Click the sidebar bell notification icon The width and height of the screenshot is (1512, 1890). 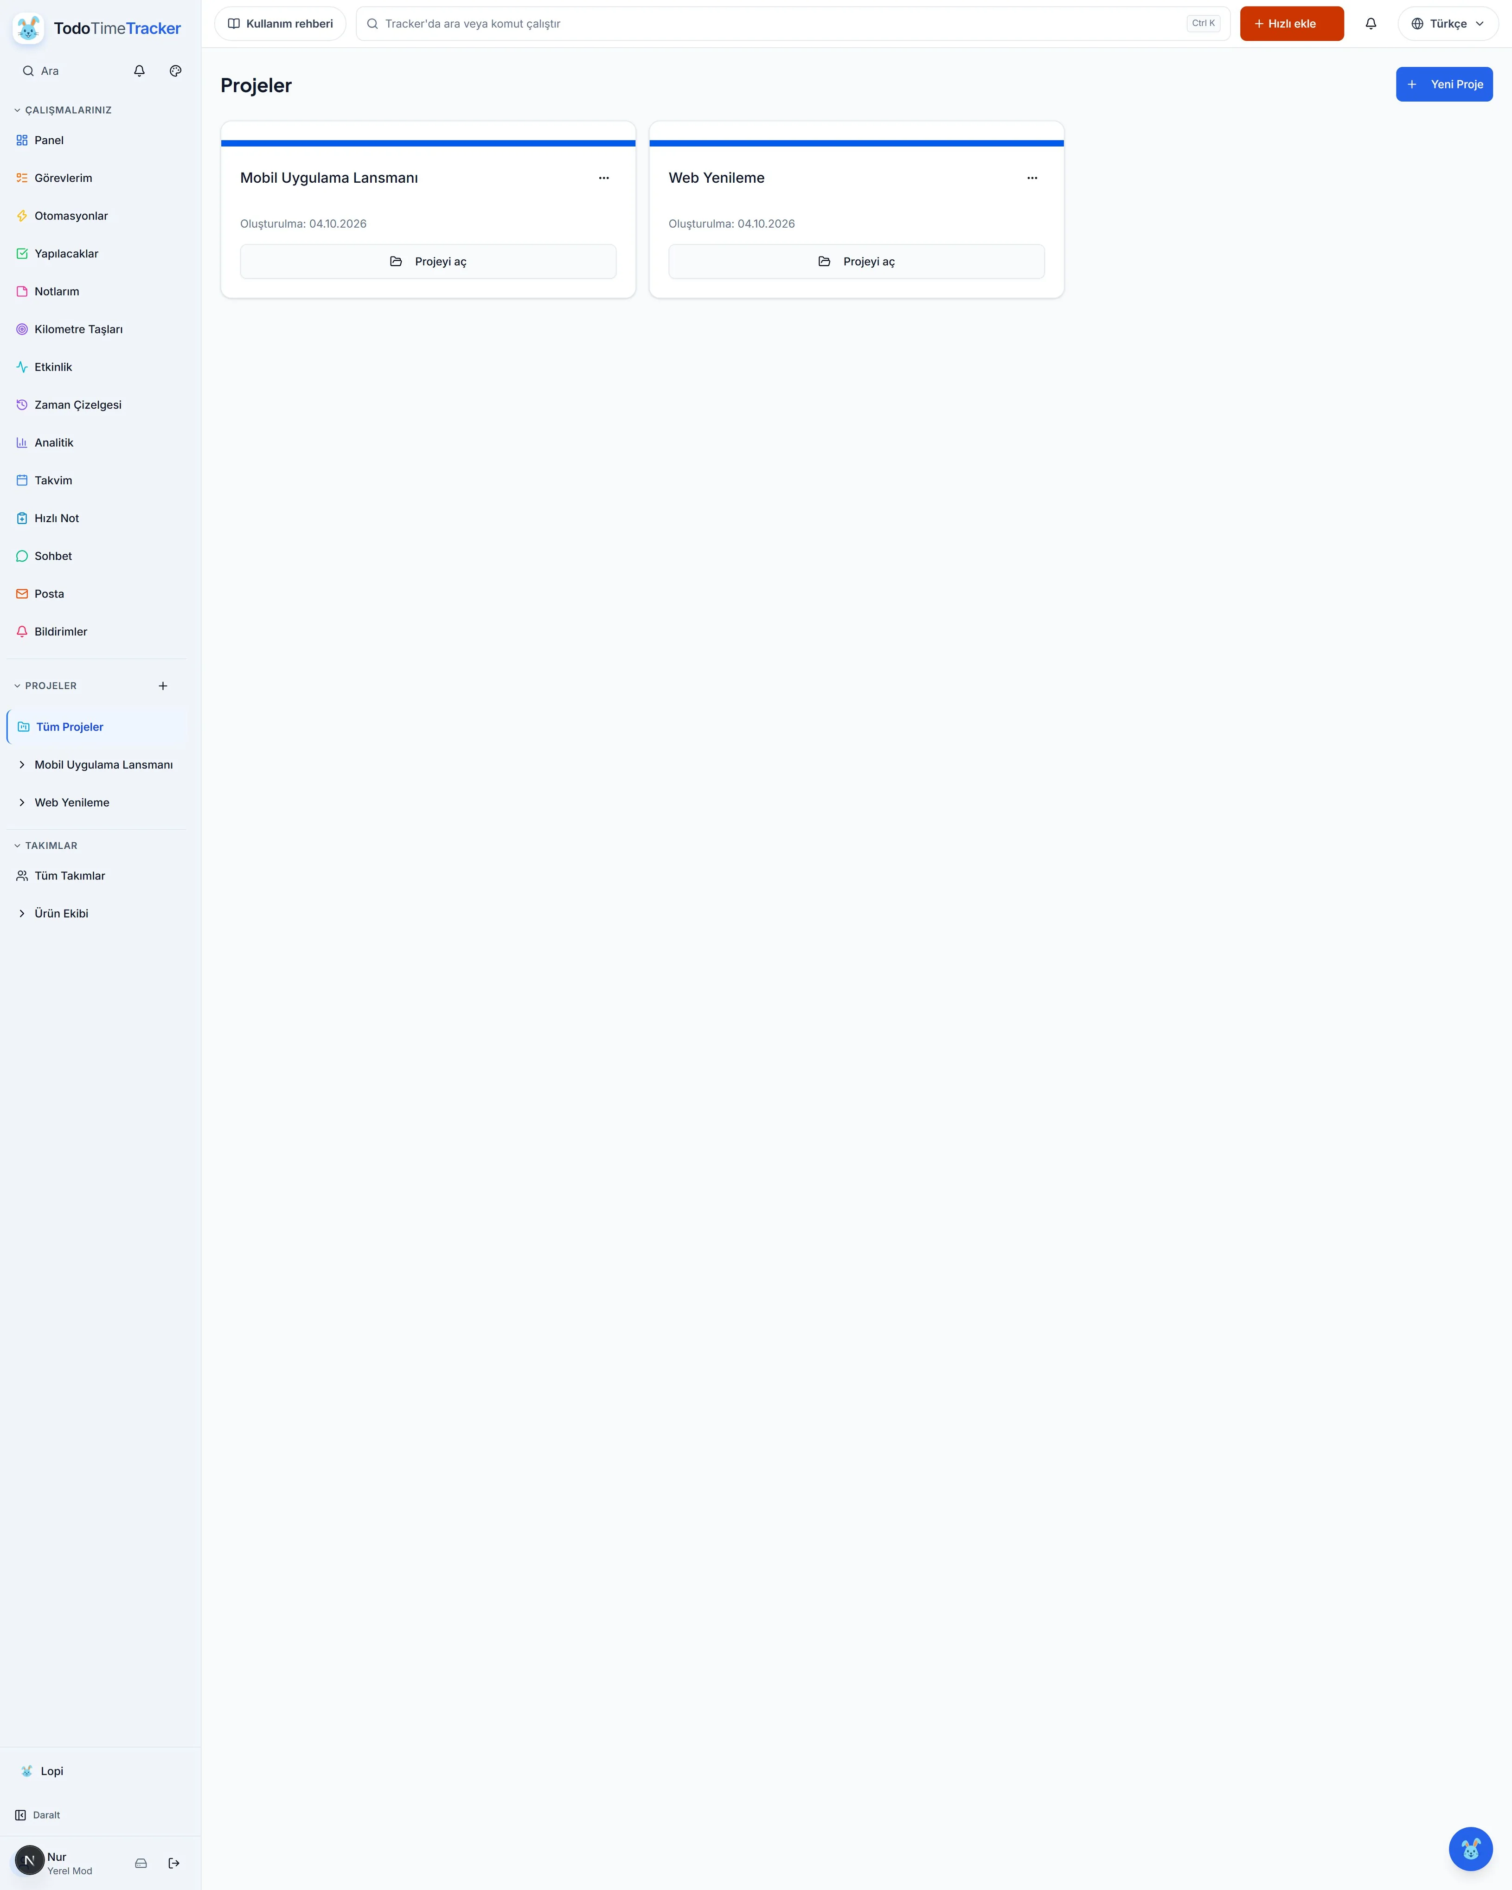pos(139,71)
